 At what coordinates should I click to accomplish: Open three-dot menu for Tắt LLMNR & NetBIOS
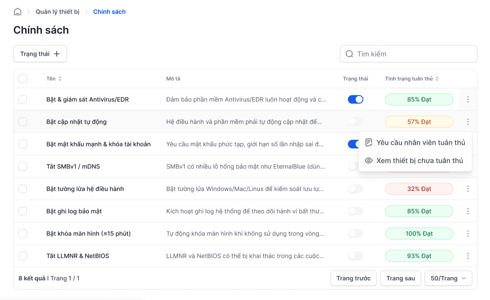(x=468, y=256)
